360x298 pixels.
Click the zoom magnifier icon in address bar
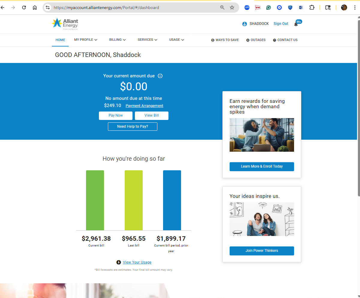coord(222,7)
